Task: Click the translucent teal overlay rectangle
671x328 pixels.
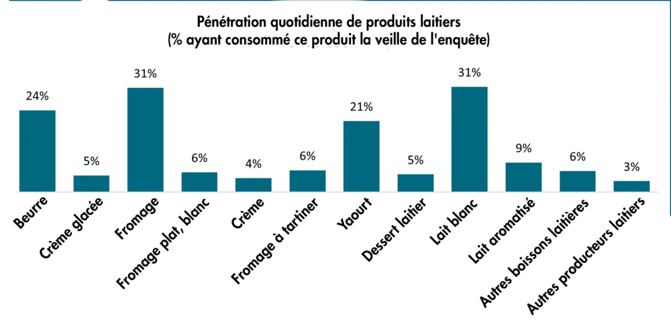Action: [577, 114]
